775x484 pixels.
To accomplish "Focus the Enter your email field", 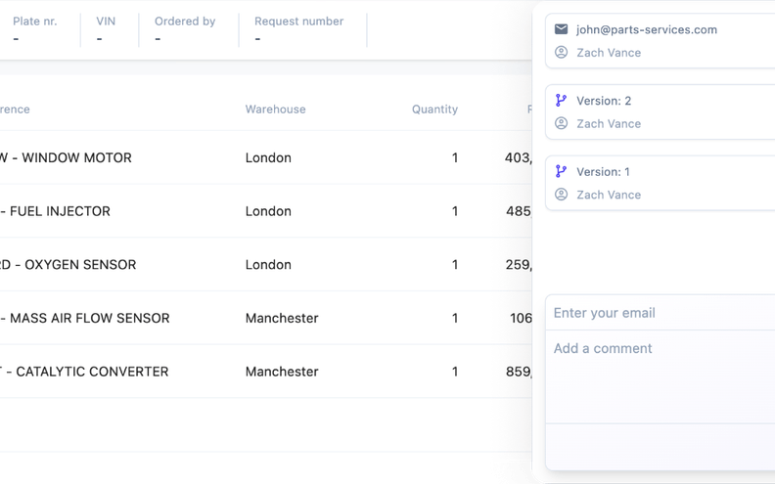I will click(x=661, y=313).
